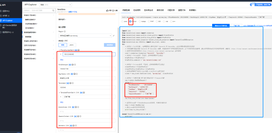The image size is (272, 133).
Task: Open the 参数说明 tab
Action: tap(160, 10)
